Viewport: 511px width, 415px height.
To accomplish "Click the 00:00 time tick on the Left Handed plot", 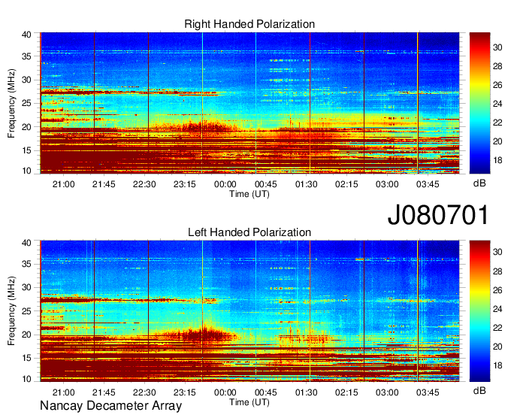I will pyautogui.click(x=225, y=392).
